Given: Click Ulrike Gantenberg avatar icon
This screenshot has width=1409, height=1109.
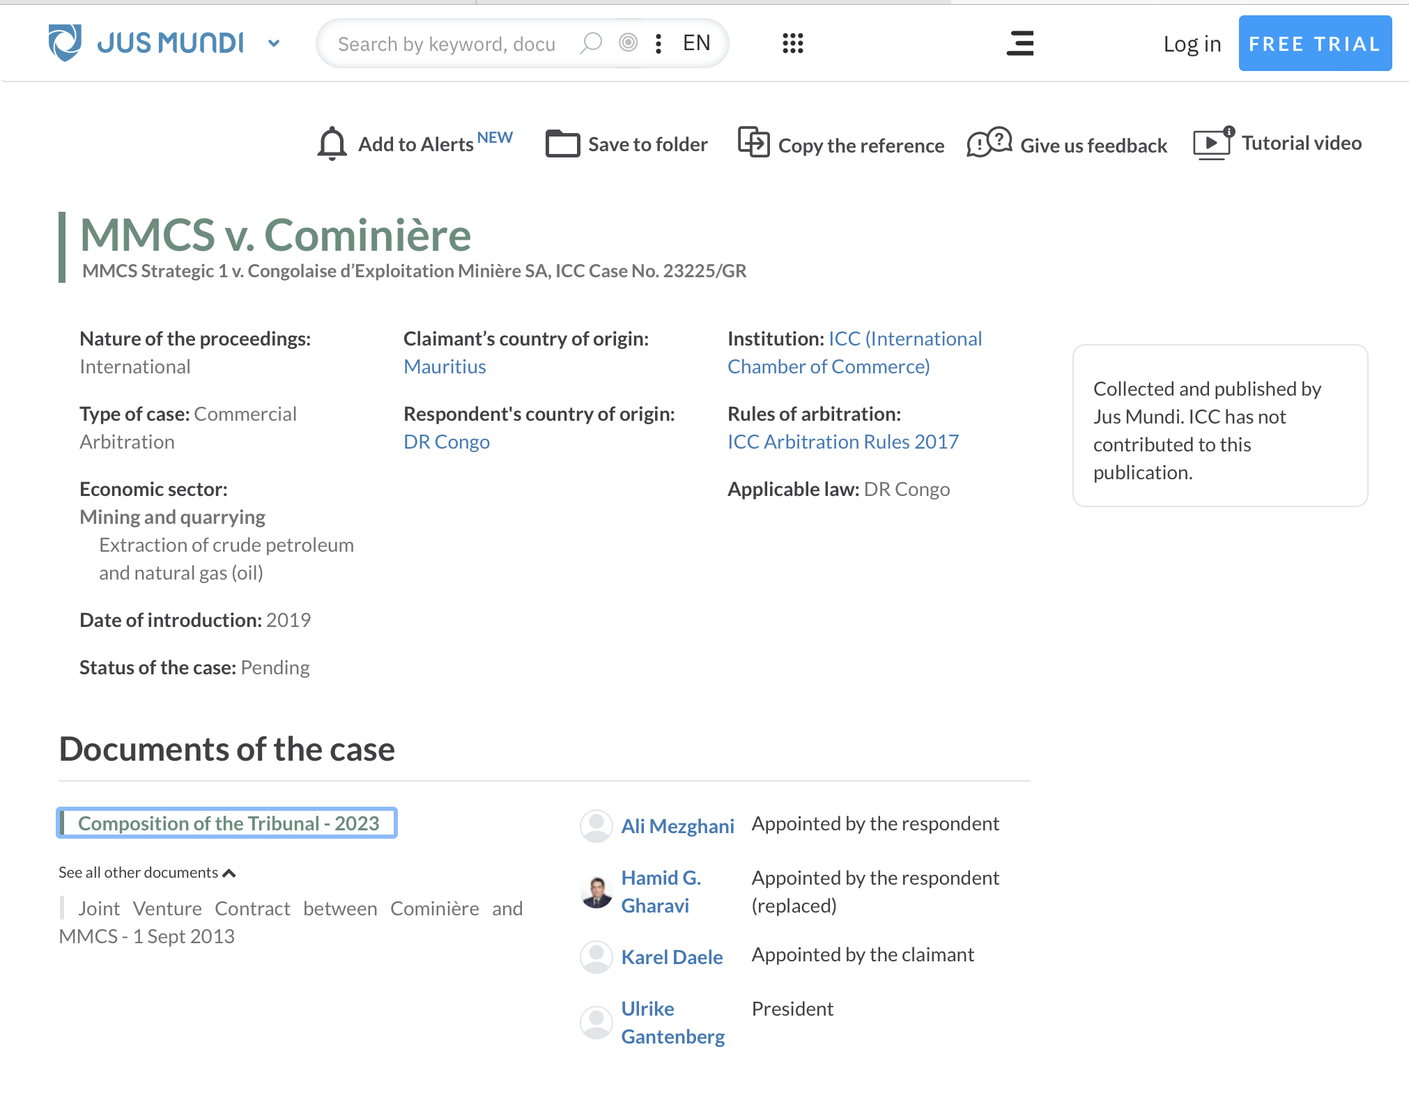Looking at the screenshot, I should 596,1023.
